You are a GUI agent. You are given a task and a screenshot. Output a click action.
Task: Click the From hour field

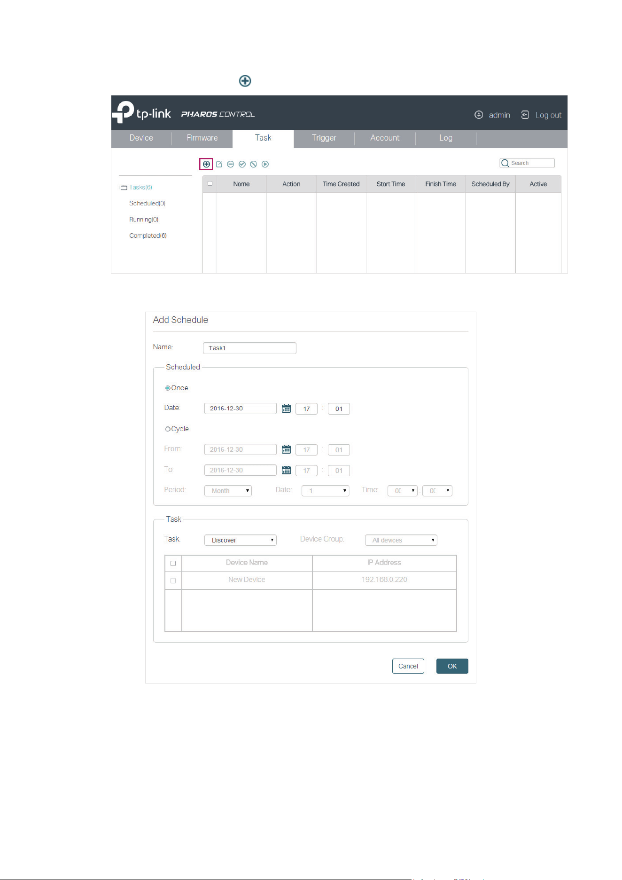[306, 450]
